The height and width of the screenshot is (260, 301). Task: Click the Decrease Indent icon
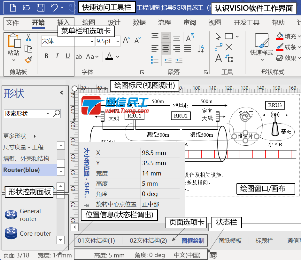click(x=168, y=60)
